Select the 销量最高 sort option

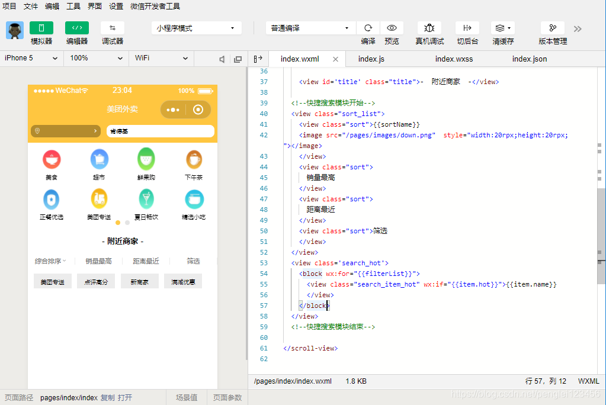[98, 261]
